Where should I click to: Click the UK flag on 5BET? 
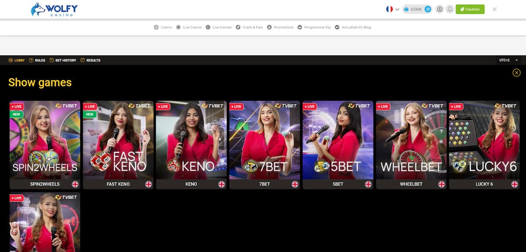(x=368, y=184)
